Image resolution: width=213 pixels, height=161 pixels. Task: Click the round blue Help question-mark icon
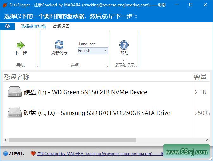(124, 45)
